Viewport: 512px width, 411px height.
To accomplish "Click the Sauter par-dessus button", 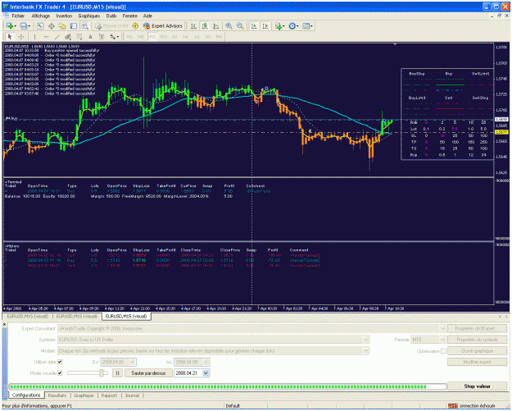I will (148, 373).
